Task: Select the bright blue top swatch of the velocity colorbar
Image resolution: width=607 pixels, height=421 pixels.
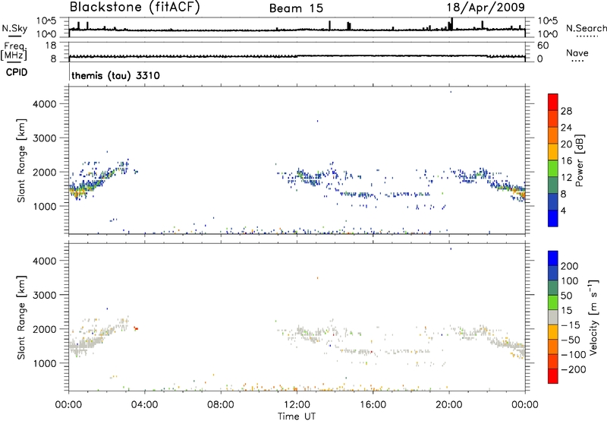Action: (x=553, y=258)
